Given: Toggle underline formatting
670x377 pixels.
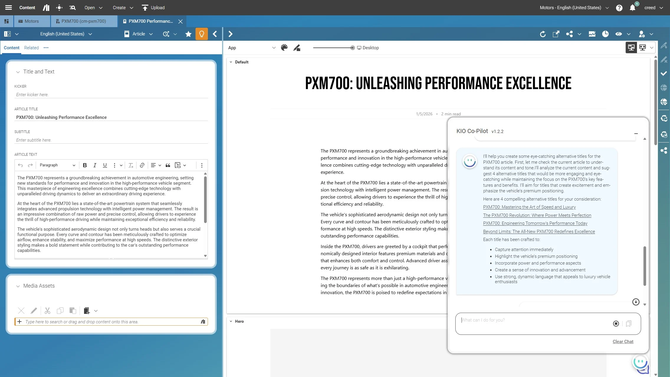Looking at the screenshot, I should [105, 165].
